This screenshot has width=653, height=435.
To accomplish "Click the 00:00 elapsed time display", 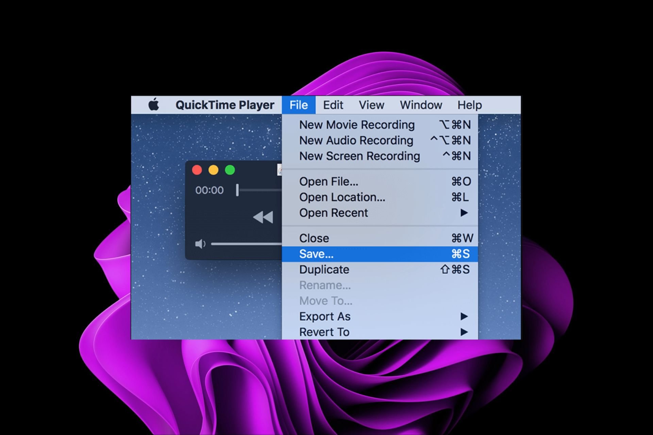I will pos(210,190).
